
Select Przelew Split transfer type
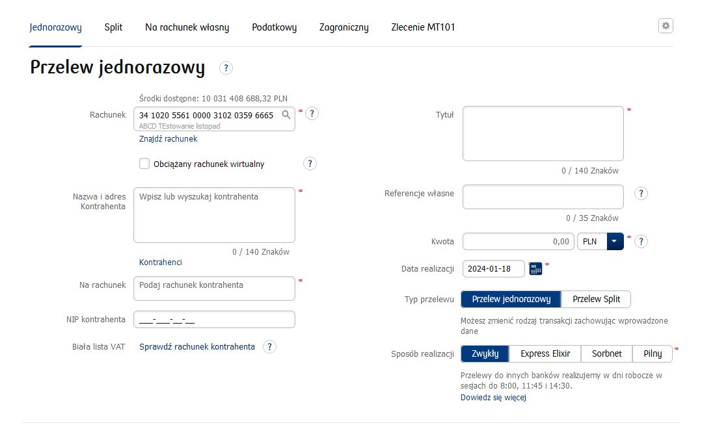[596, 300]
